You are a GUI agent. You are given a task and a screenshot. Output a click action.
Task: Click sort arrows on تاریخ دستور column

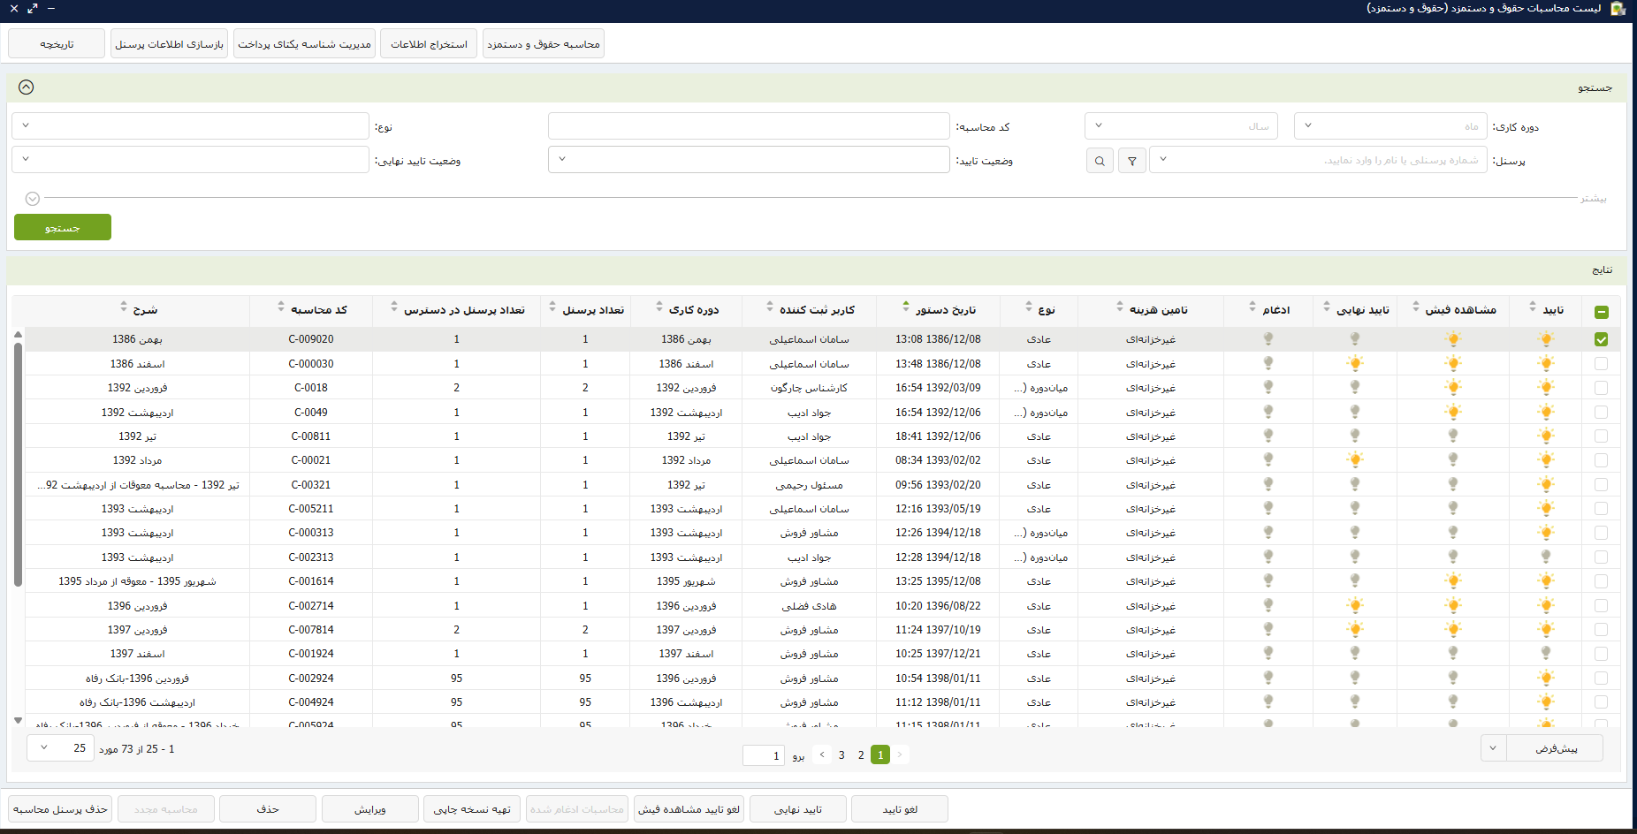click(906, 307)
